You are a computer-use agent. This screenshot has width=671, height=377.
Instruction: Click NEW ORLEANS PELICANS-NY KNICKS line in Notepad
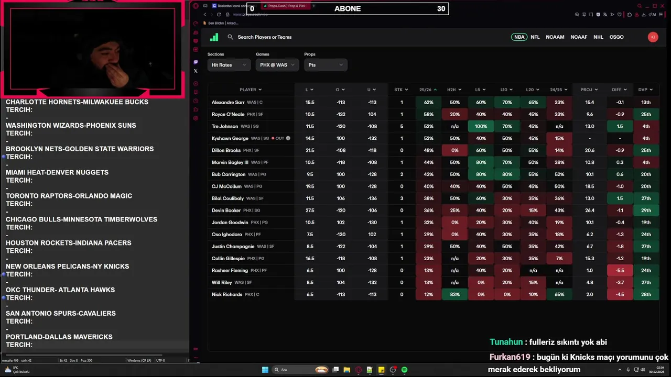click(x=68, y=267)
